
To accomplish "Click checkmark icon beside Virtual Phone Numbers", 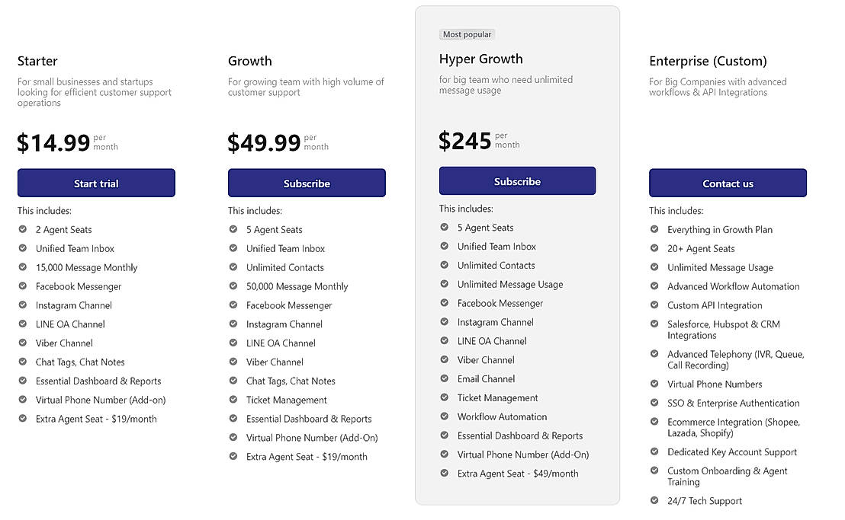I will pos(654,384).
